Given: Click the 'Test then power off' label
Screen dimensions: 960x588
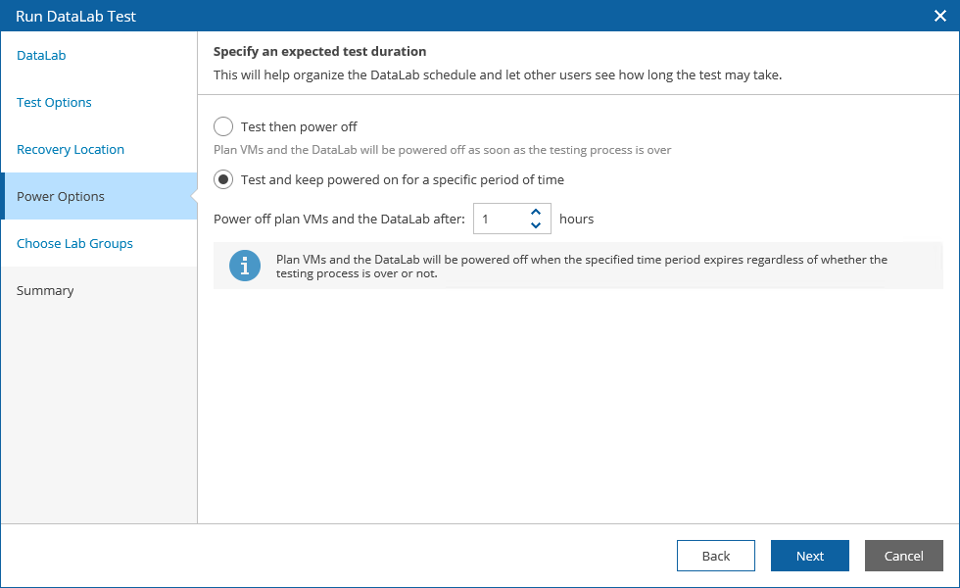Looking at the screenshot, I should (299, 126).
